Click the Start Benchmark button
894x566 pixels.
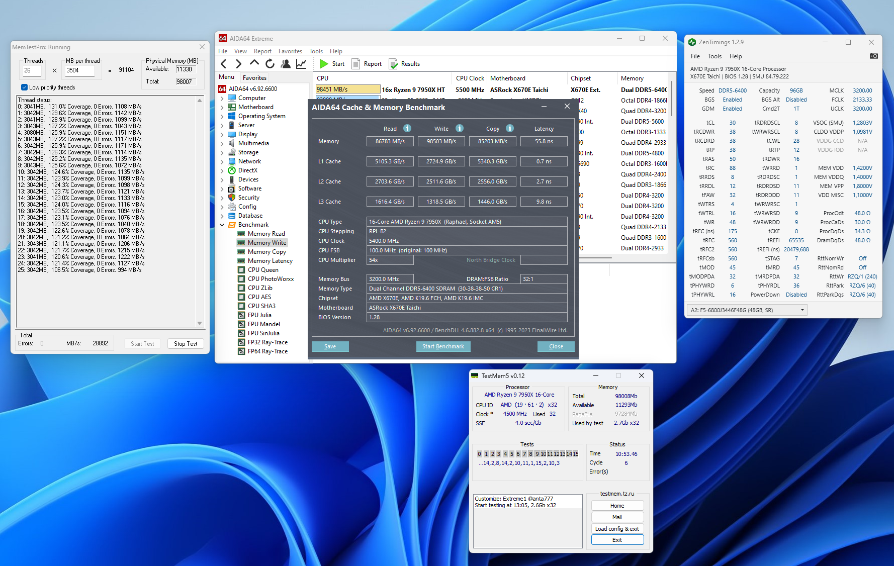point(443,346)
